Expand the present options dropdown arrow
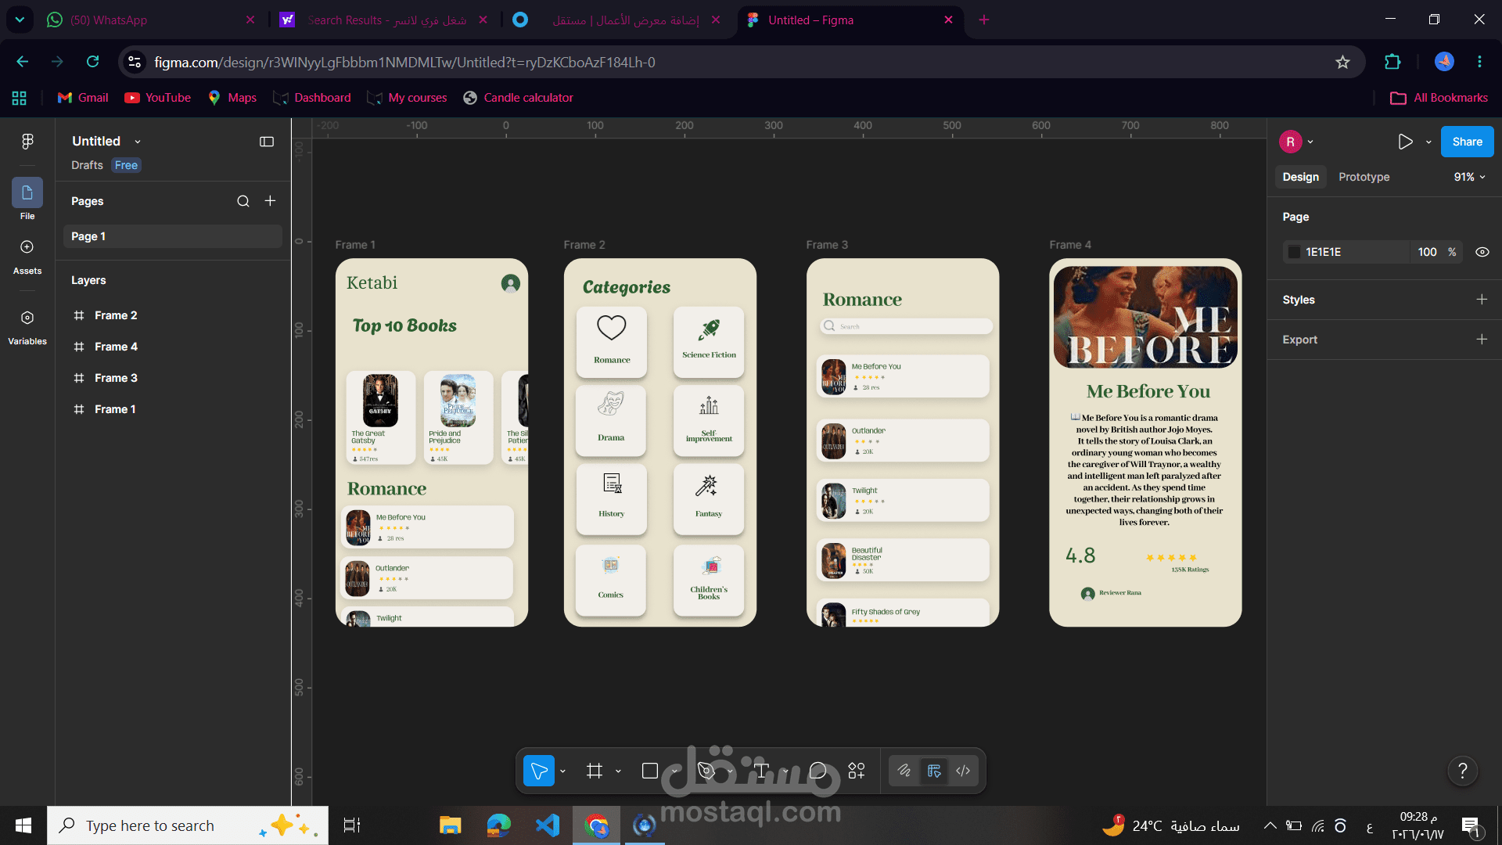 click(x=1428, y=142)
